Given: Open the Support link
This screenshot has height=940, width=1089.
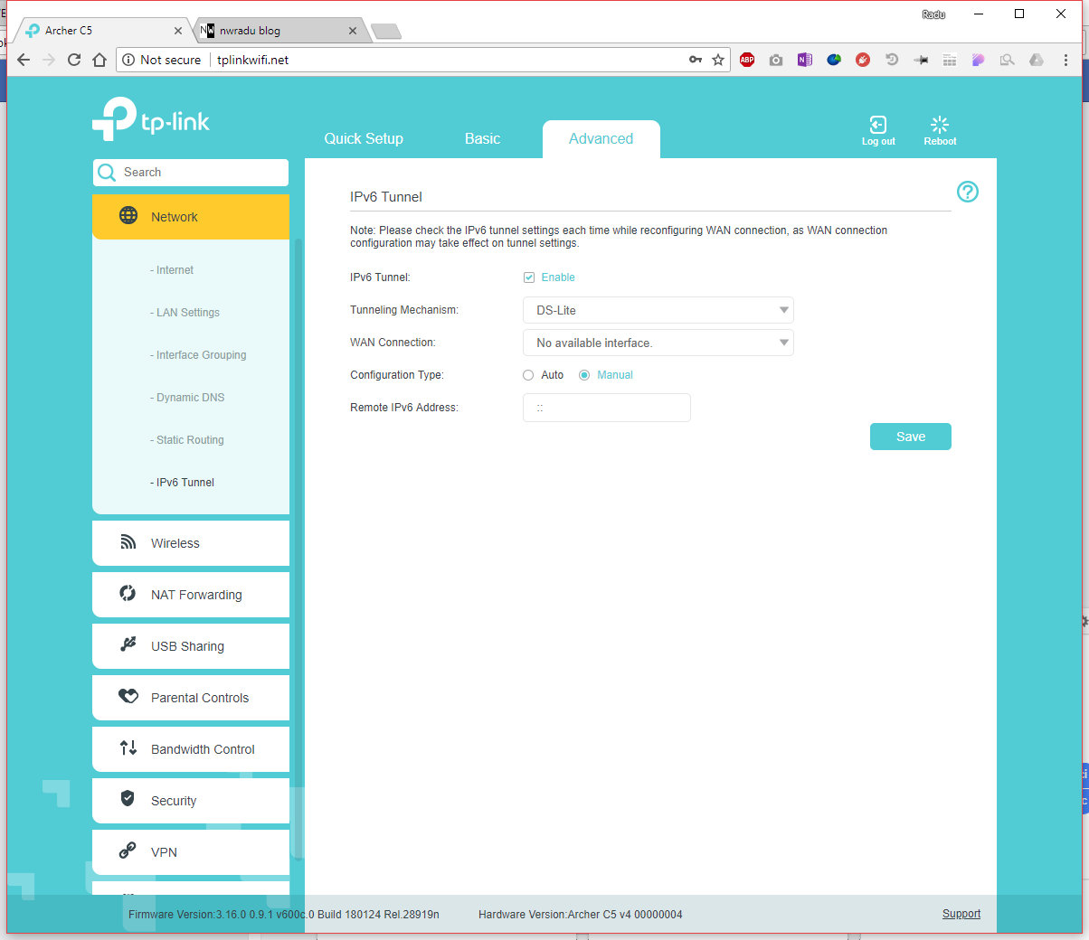Looking at the screenshot, I should point(961,914).
